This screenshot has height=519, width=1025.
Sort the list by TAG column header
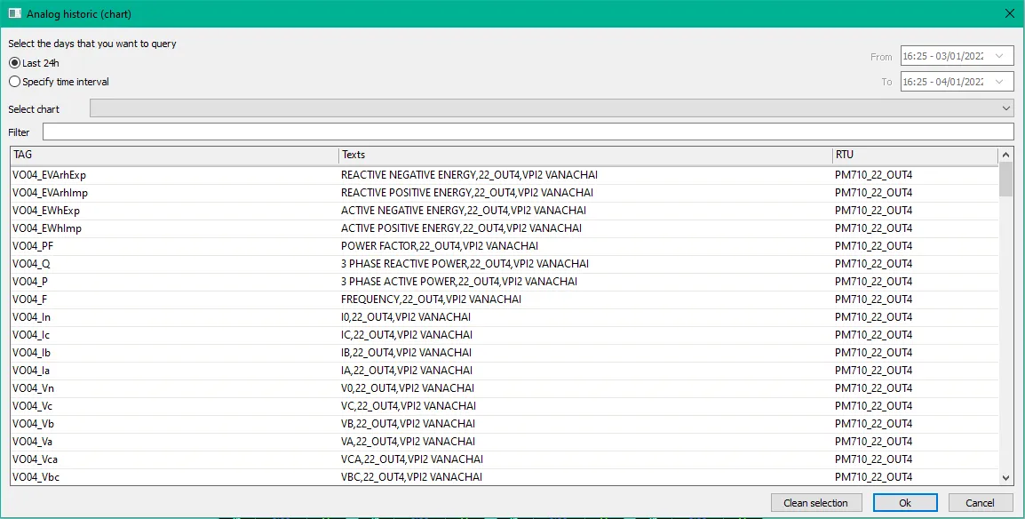pyautogui.click(x=175, y=155)
